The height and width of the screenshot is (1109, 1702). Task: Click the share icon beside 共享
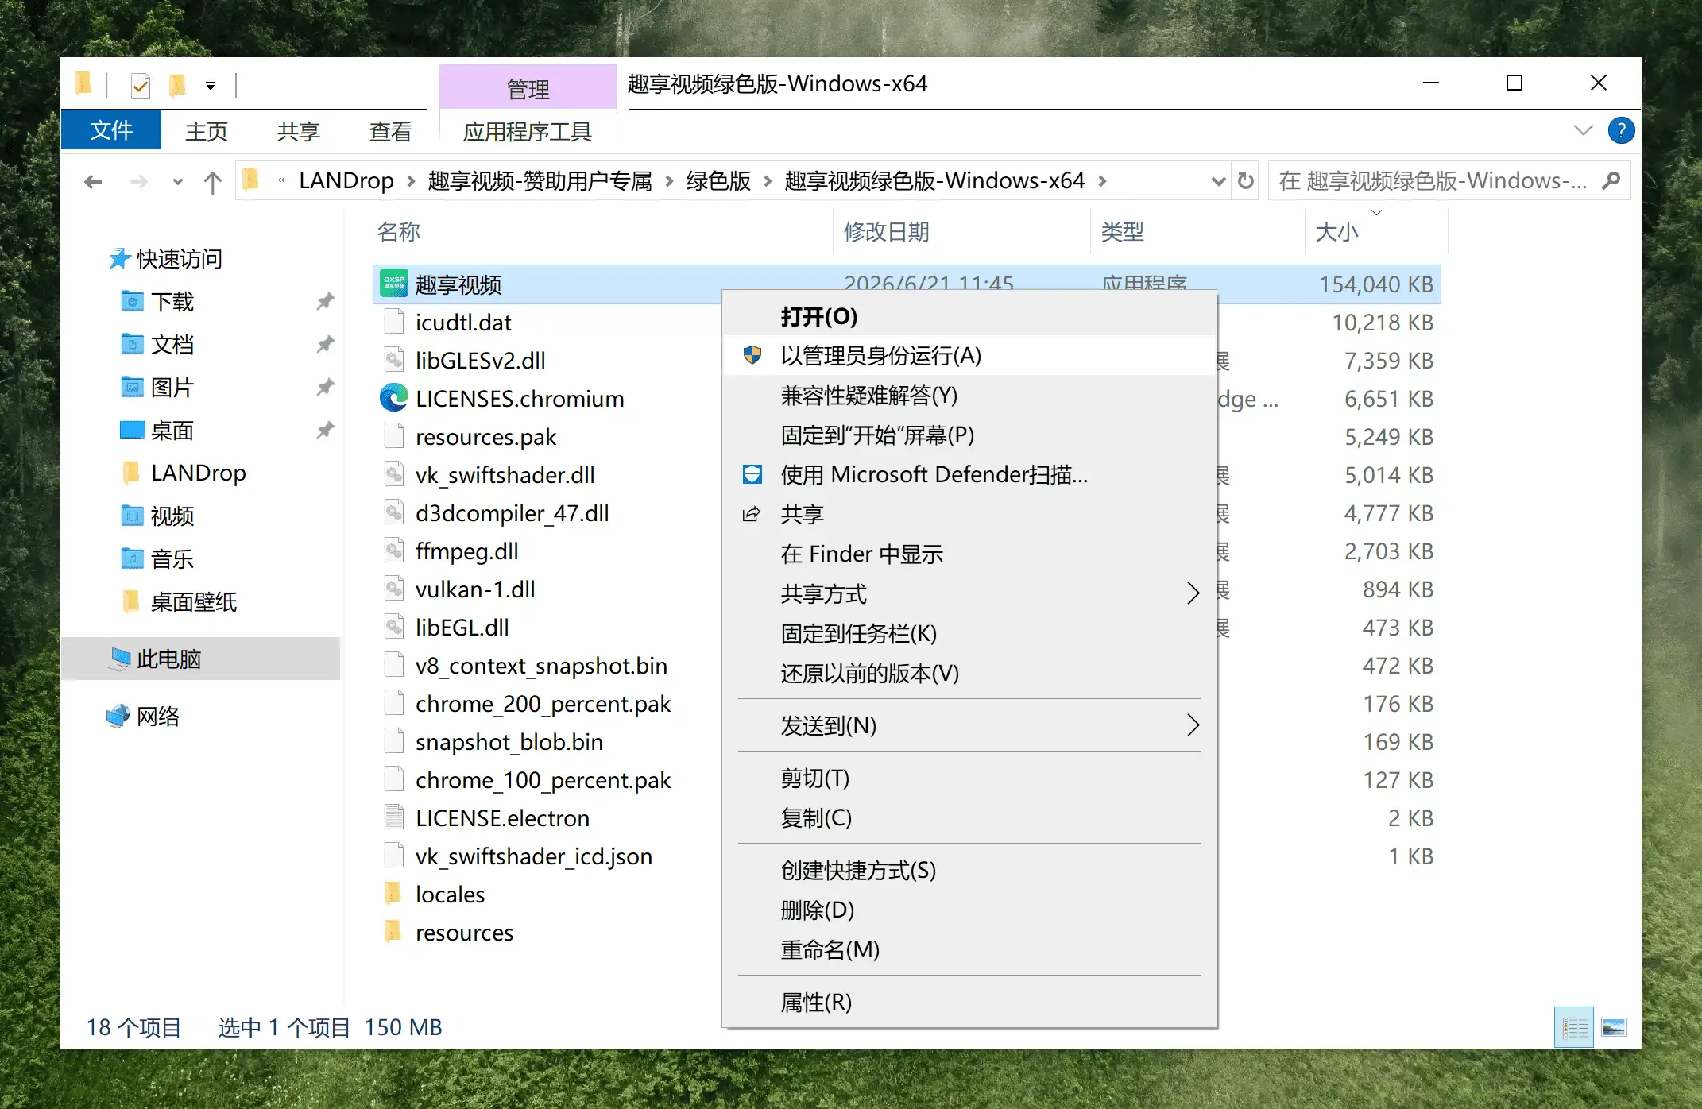[x=752, y=514]
